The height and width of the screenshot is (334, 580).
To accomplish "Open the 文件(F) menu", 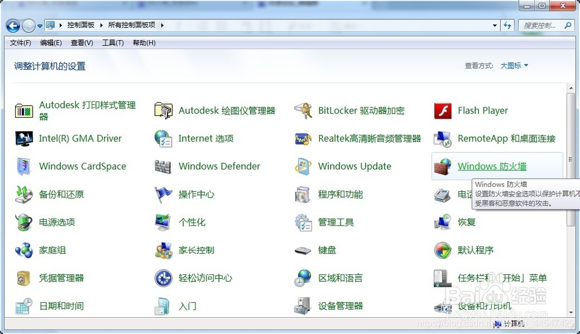I will point(20,43).
